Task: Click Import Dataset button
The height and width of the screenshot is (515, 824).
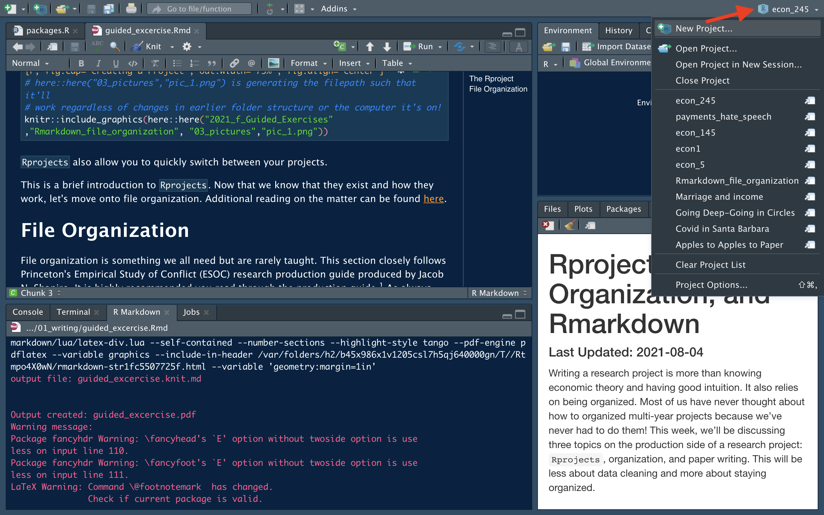Action: click(x=616, y=47)
